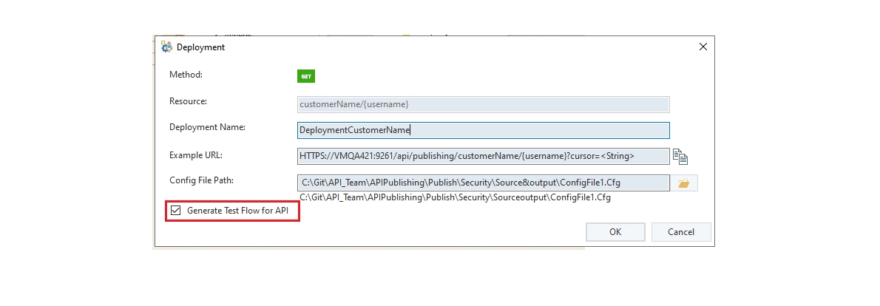Click the 'Example URL:' label
This screenshot has width=880, height=306.
click(196, 155)
